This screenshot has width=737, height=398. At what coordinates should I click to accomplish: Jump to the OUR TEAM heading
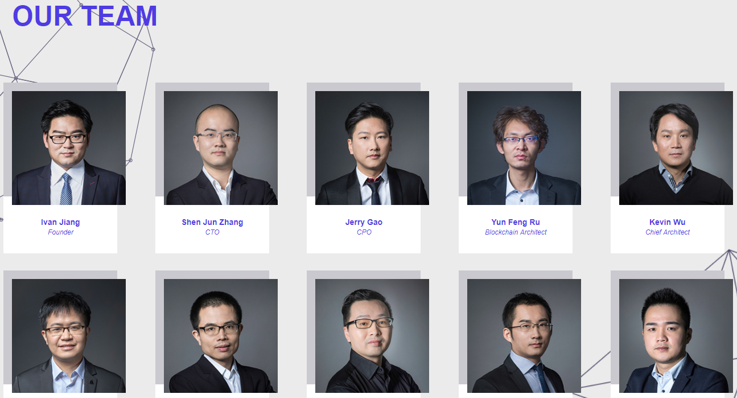pos(85,16)
